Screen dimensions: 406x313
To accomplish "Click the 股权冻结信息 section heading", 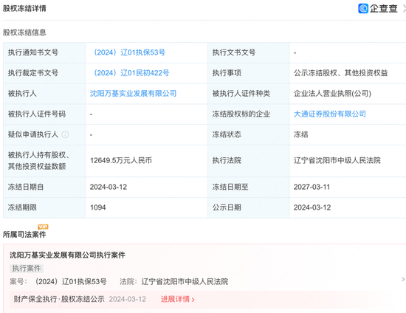I will tap(24, 32).
